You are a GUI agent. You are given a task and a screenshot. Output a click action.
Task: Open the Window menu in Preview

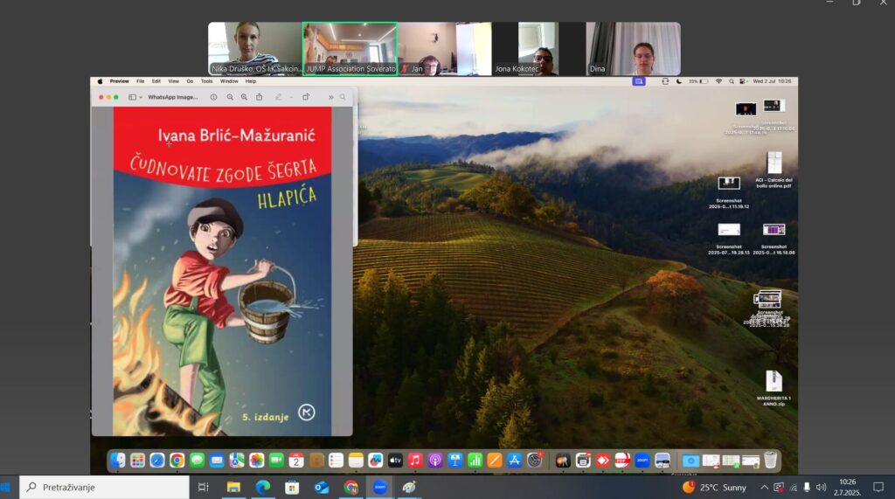229,81
